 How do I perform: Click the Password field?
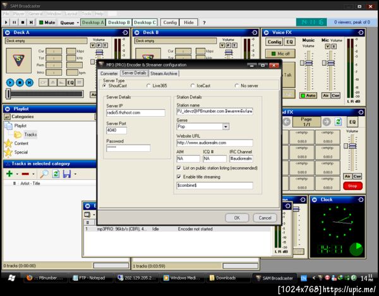(x=128, y=148)
